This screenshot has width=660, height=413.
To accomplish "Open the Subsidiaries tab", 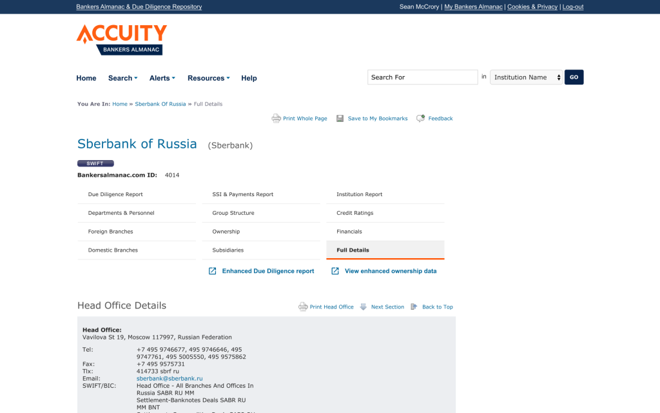I will tap(261, 250).
